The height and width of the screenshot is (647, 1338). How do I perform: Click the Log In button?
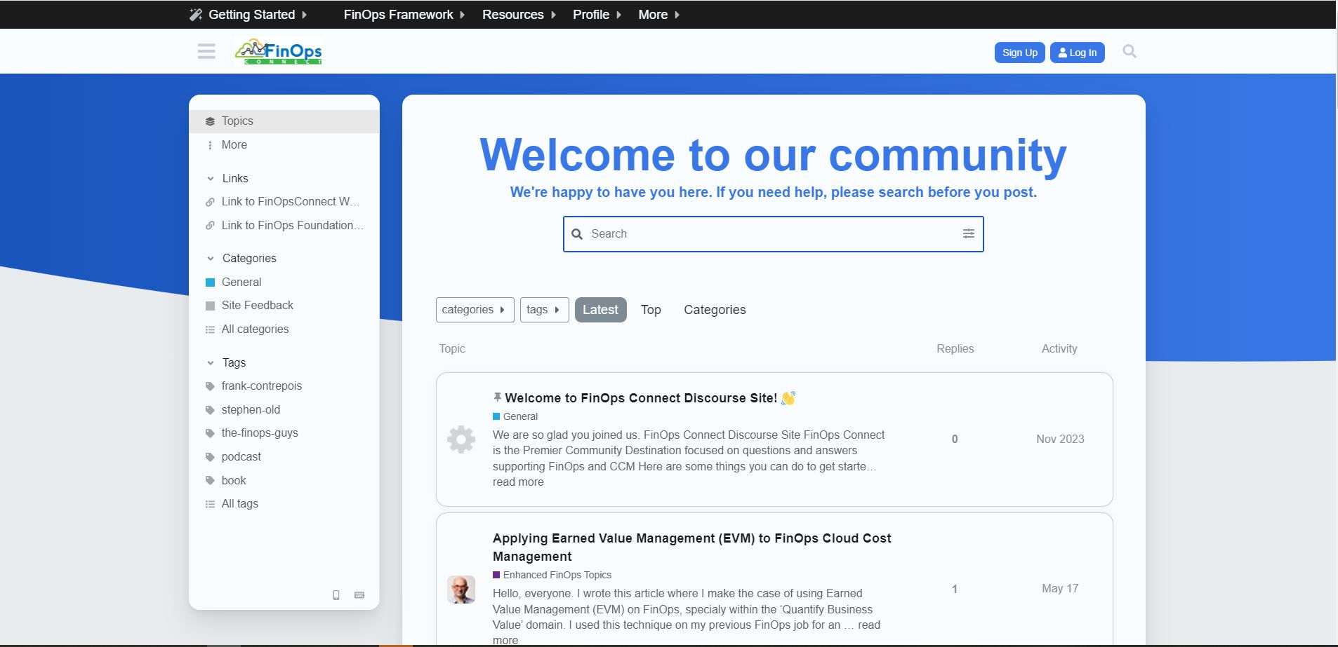click(1077, 53)
